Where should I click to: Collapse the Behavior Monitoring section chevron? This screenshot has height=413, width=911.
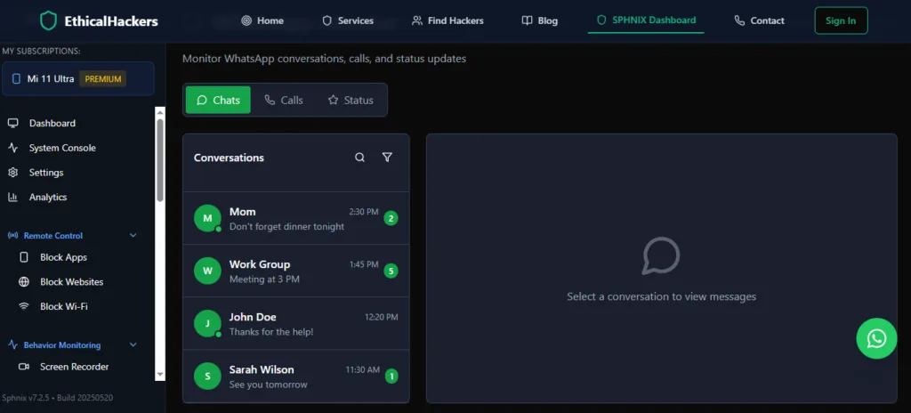[133, 345]
